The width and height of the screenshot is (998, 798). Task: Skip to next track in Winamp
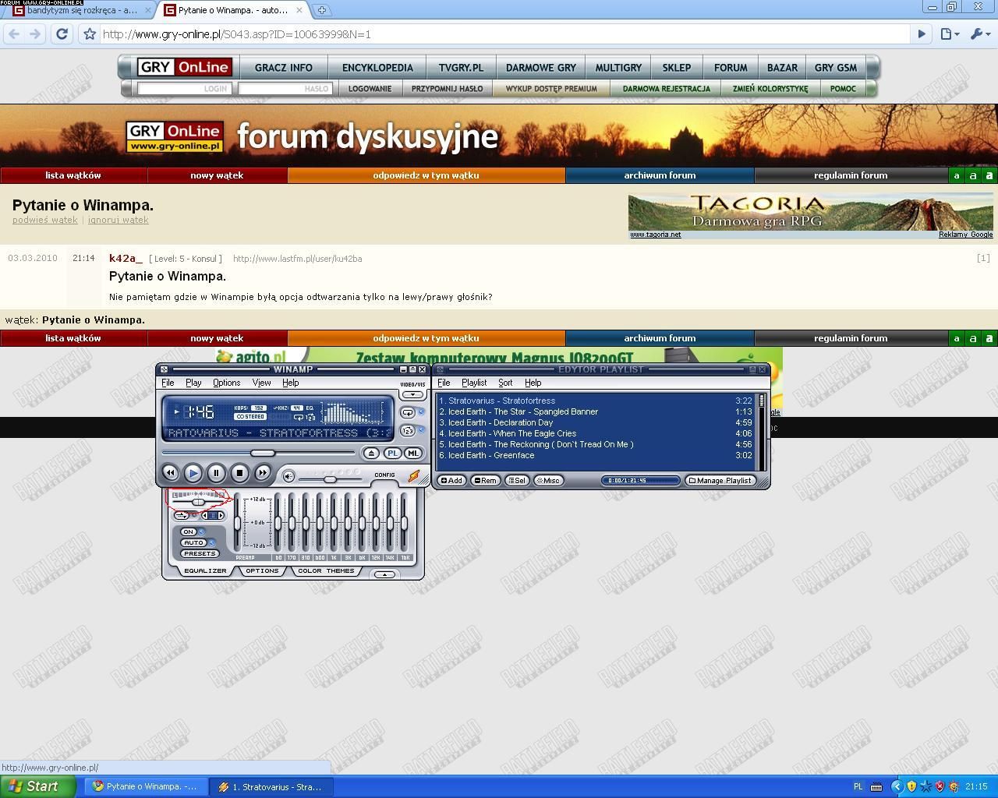[x=263, y=472]
